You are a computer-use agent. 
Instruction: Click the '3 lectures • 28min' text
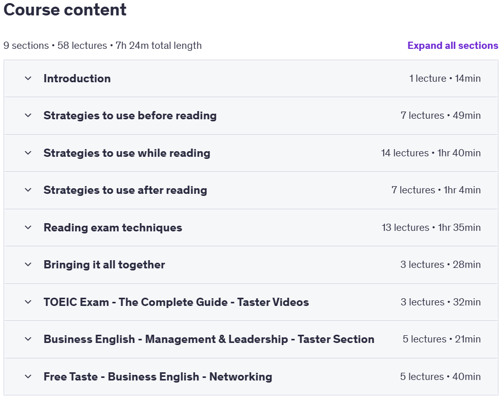coord(441,264)
